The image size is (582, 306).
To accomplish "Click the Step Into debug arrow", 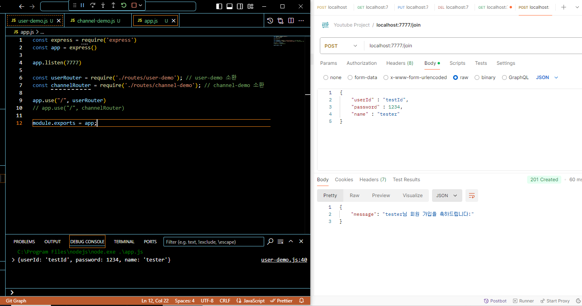I will pos(103,6).
